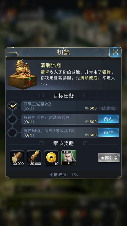The image size is (127, 226).
Task: Tap the empty circle for 消灭1级敌兵 task
Action: (12, 133)
